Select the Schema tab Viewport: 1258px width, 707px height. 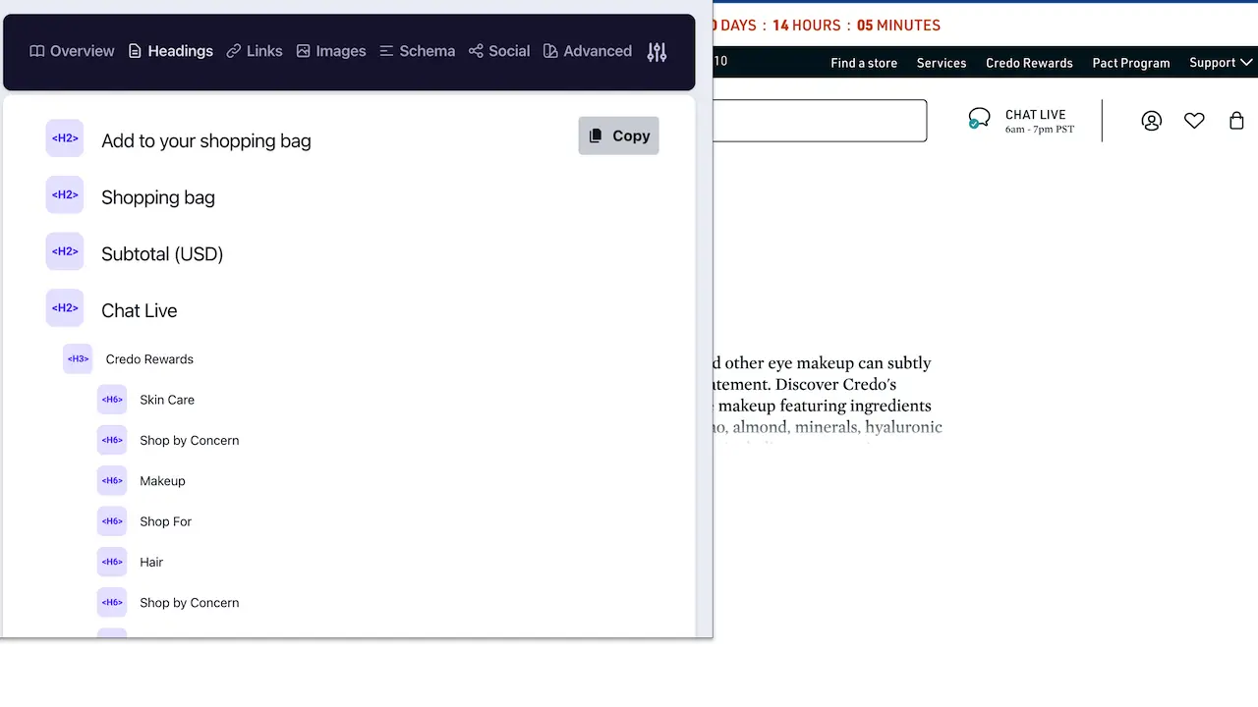click(x=417, y=51)
